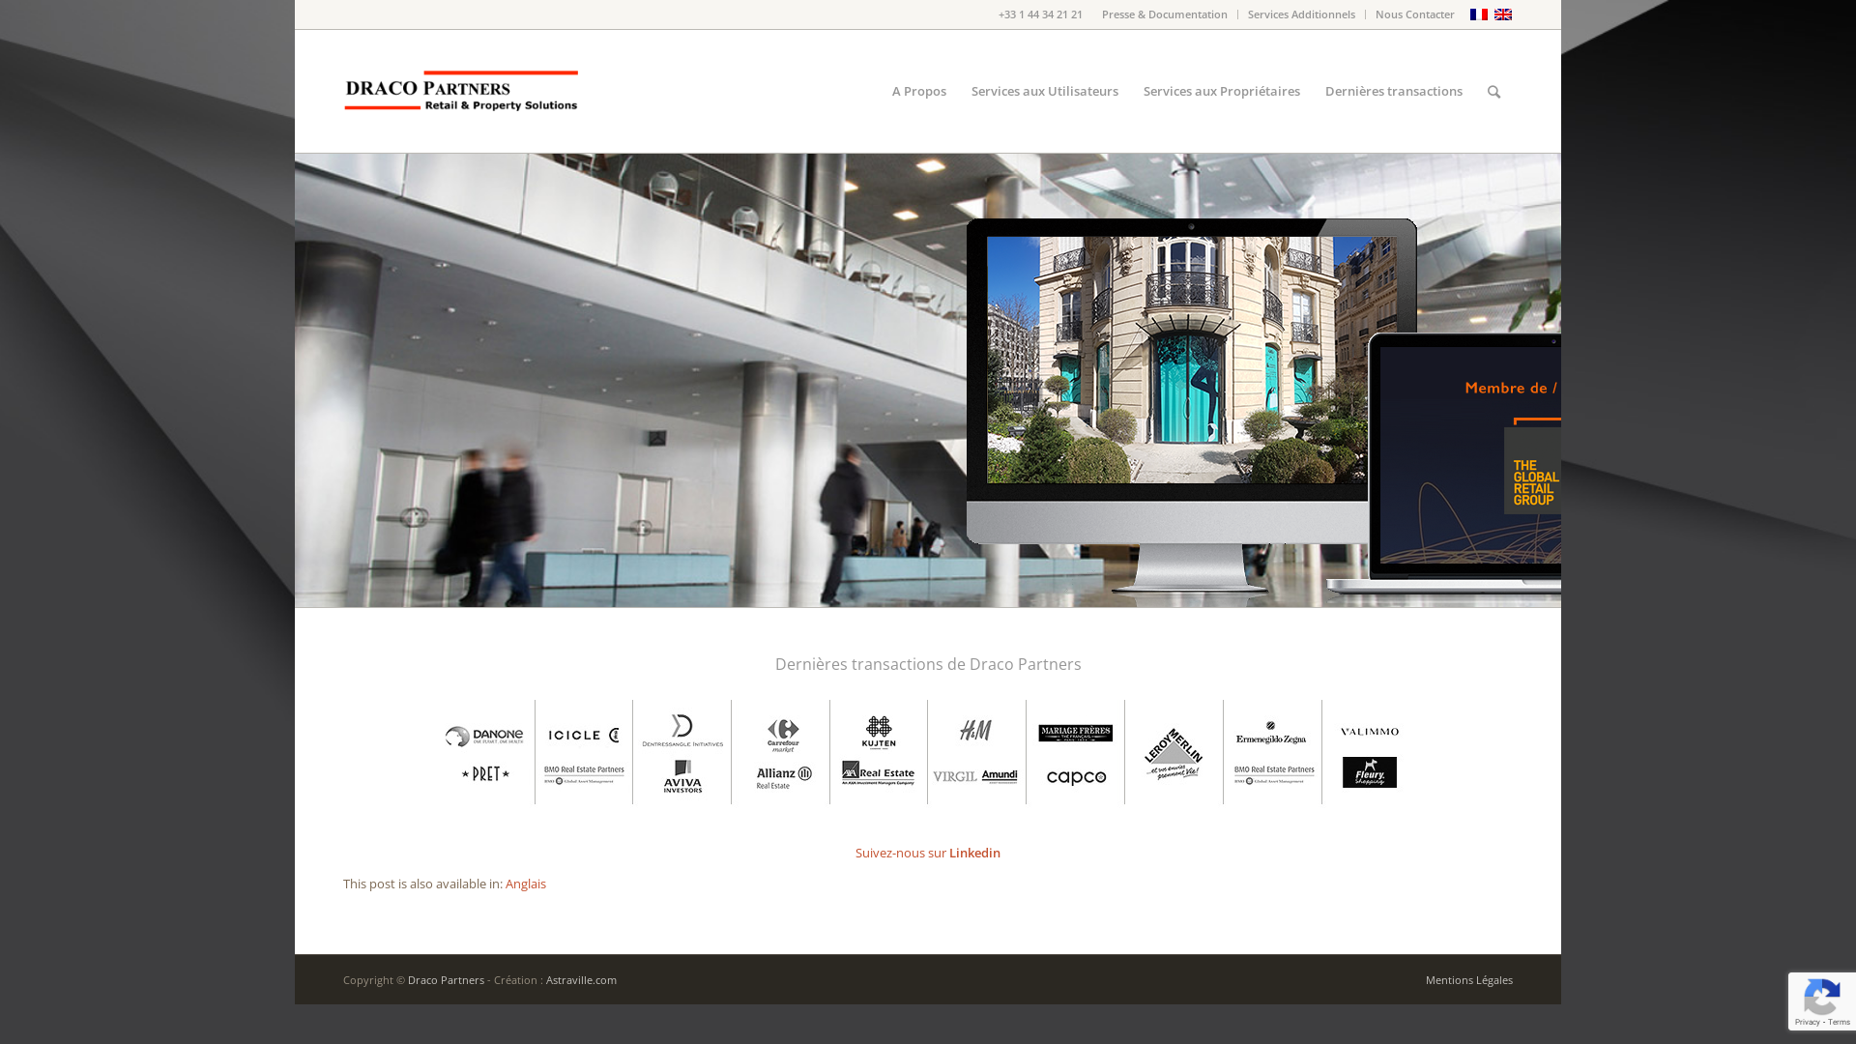Follow the Linkedin link
This screenshot has height=1044, width=1856.
point(974,853)
